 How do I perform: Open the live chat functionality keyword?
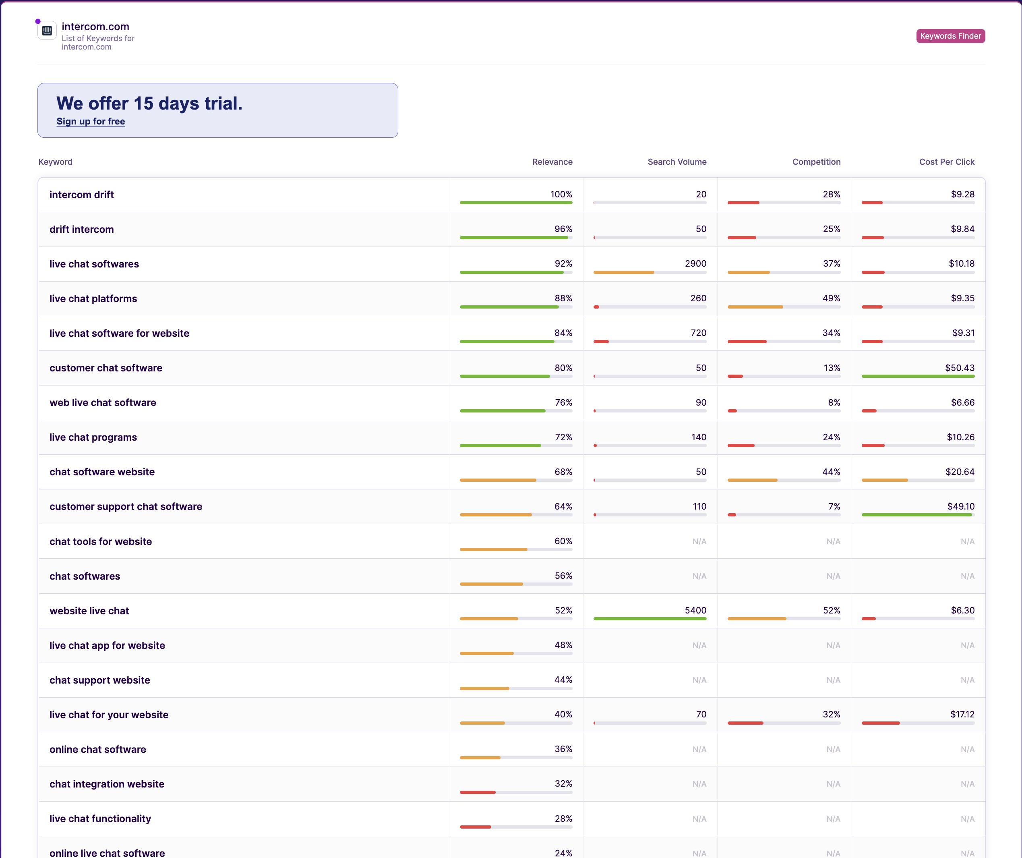click(100, 819)
